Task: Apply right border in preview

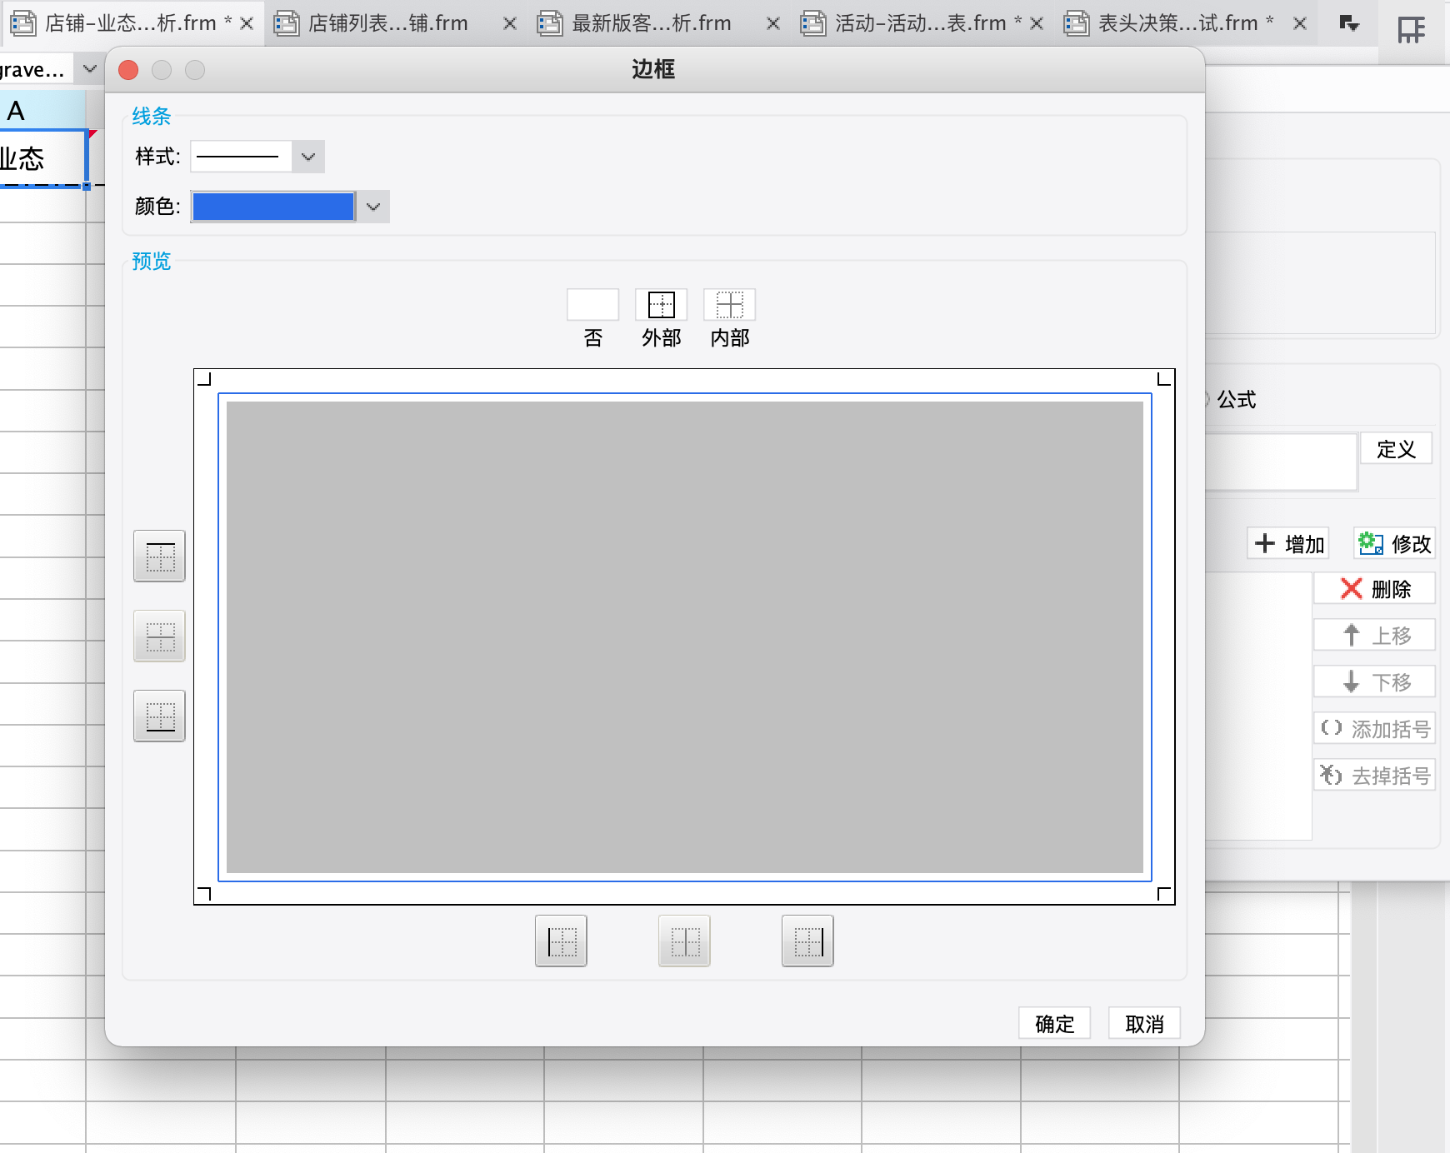Action: point(807,941)
